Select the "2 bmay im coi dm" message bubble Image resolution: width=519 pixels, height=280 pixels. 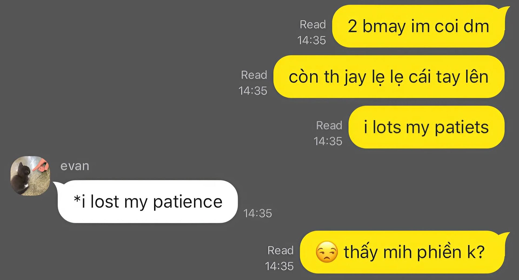(418, 26)
